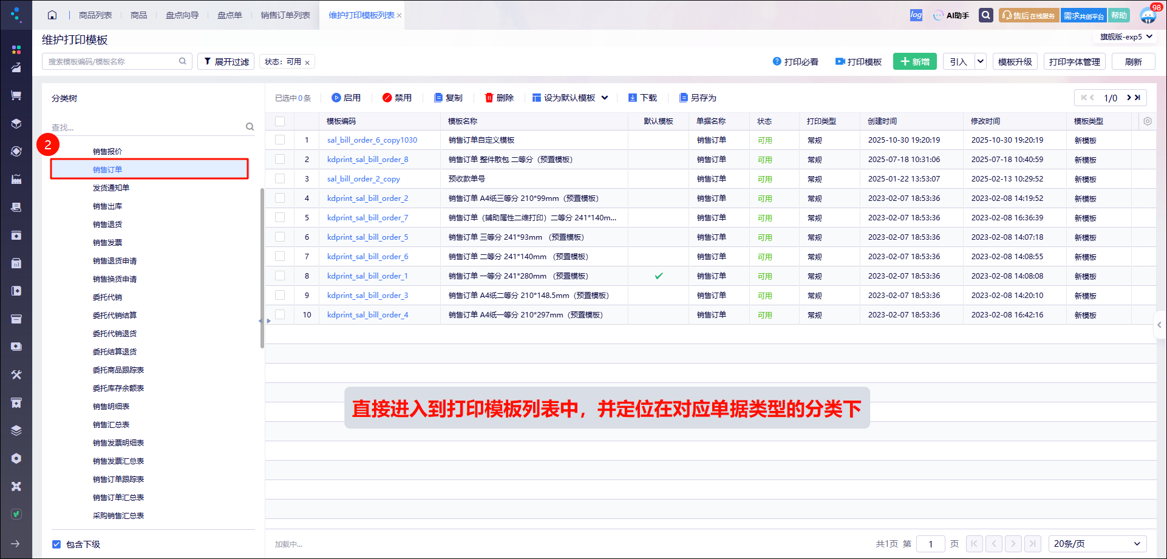Open the kdprint_sal_bill_order_5 template link

pos(367,237)
